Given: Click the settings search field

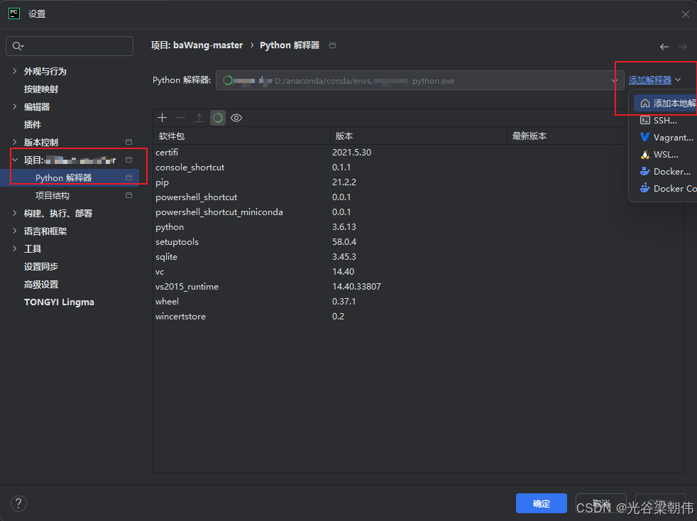Looking at the screenshot, I should (70, 46).
